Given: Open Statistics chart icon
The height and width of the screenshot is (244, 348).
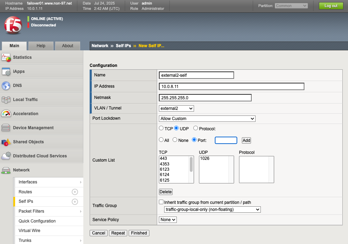Looking at the screenshot, I should pos(6,57).
